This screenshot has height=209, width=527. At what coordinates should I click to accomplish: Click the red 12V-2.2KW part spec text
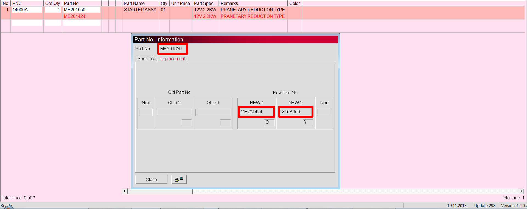[205, 16]
